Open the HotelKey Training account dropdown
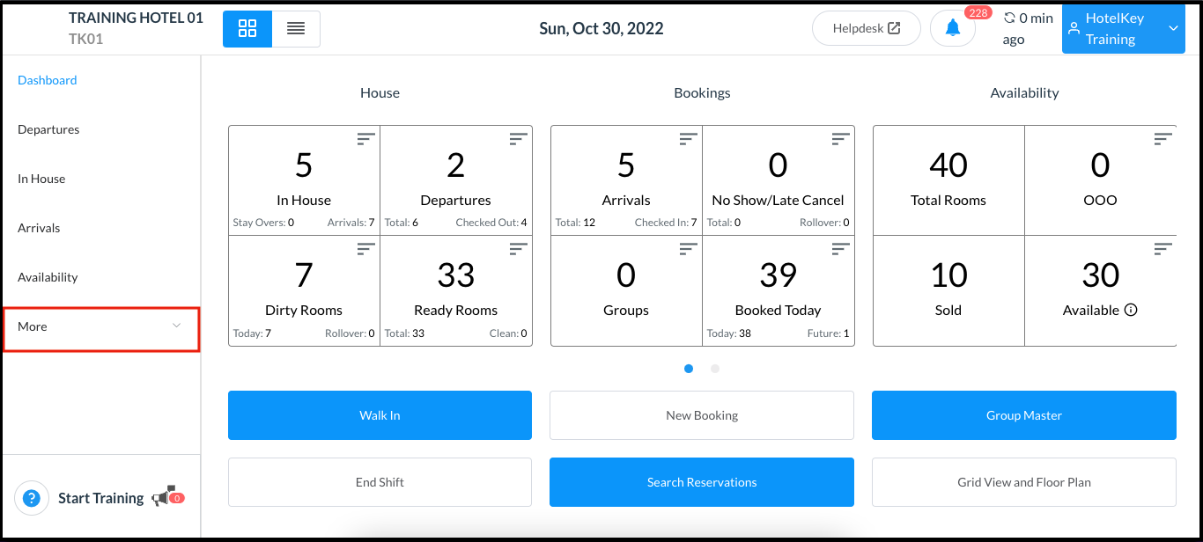The height and width of the screenshot is (542, 1203). pos(1123,28)
